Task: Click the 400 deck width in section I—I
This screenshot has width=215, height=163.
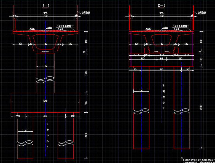Action: click(x=45, y=16)
